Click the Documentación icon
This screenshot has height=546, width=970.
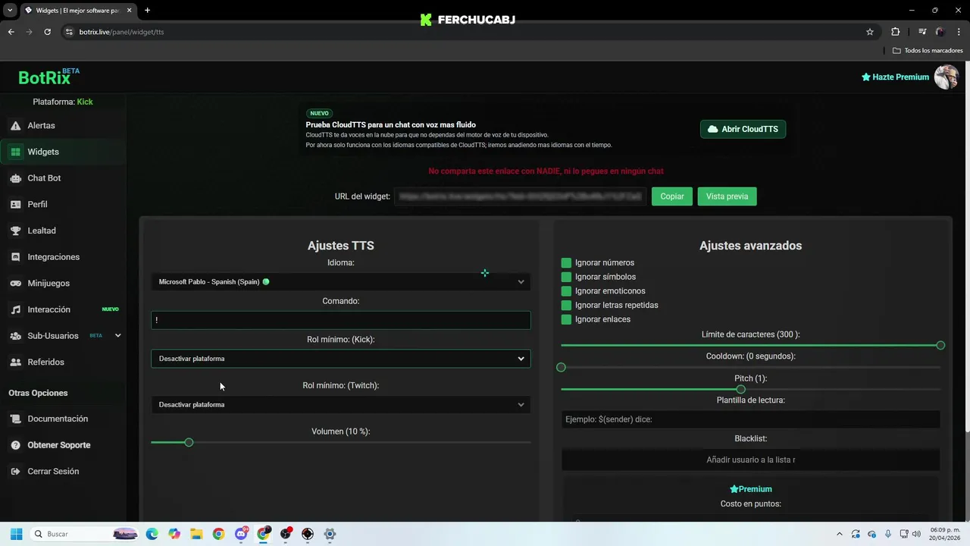pos(15,419)
